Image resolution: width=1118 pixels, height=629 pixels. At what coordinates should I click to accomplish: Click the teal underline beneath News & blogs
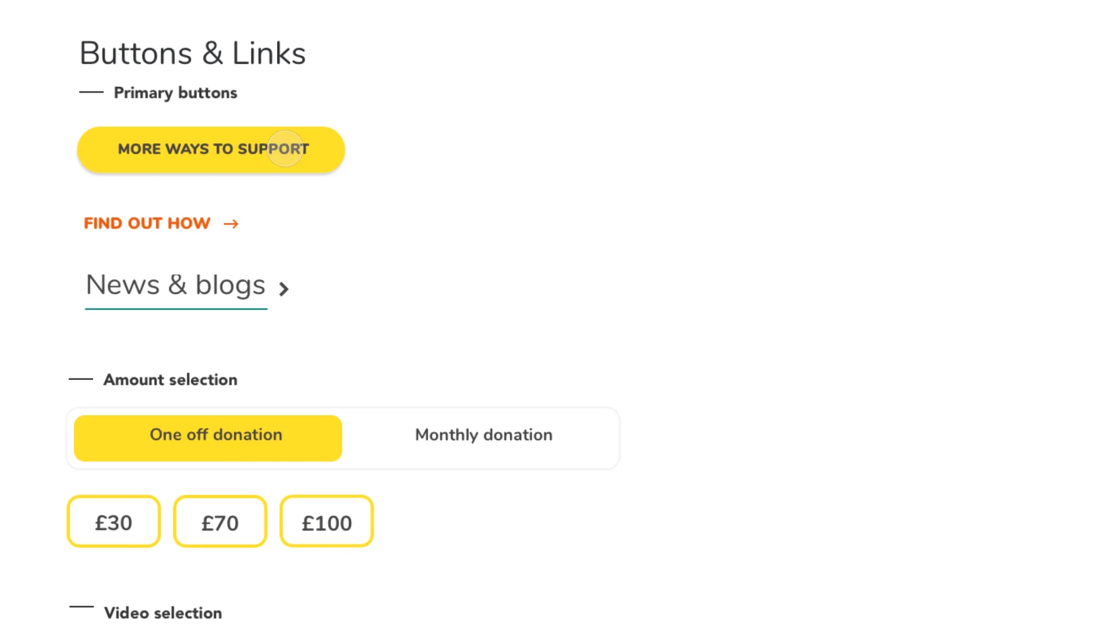click(176, 309)
